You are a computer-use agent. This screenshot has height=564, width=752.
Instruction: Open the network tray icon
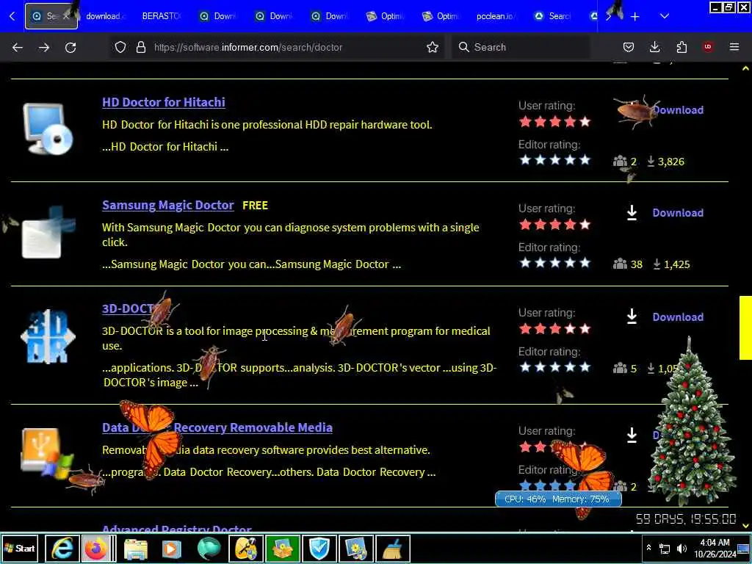[x=665, y=548]
